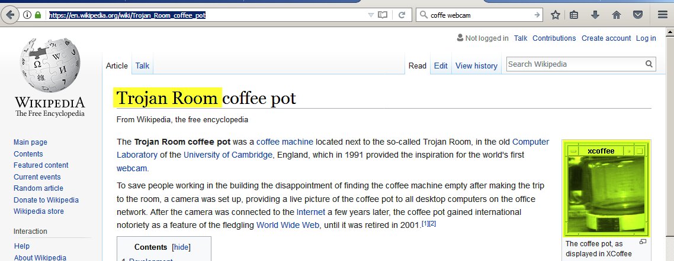Bookmark this page with the star icon
Viewport: 674px width, 261px height.
coord(555,15)
